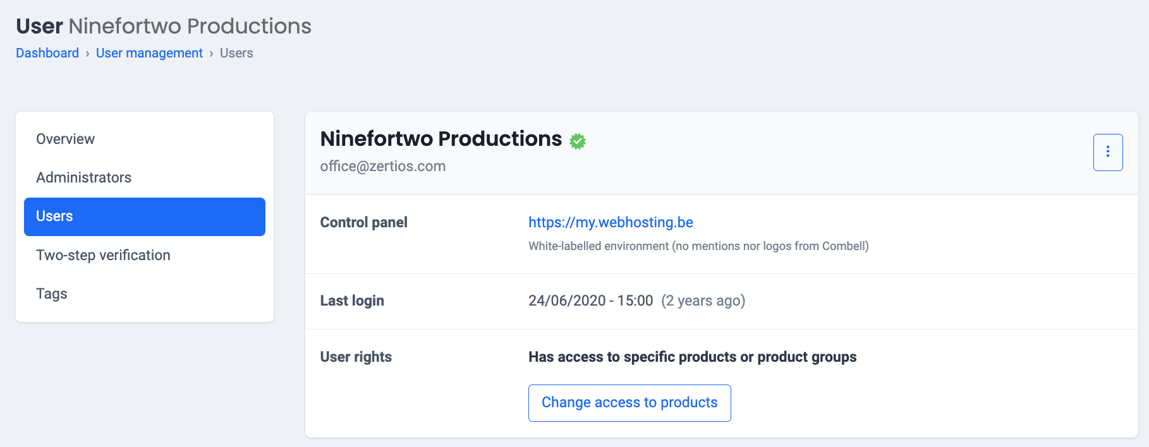Select Overview in the sidebar
The image size is (1149, 447).
coord(65,139)
